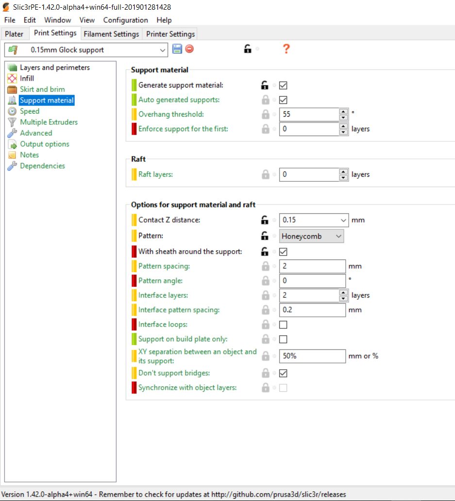Click the lock icon beside Generate support material

pyautogui.click(x=265, y=86)
